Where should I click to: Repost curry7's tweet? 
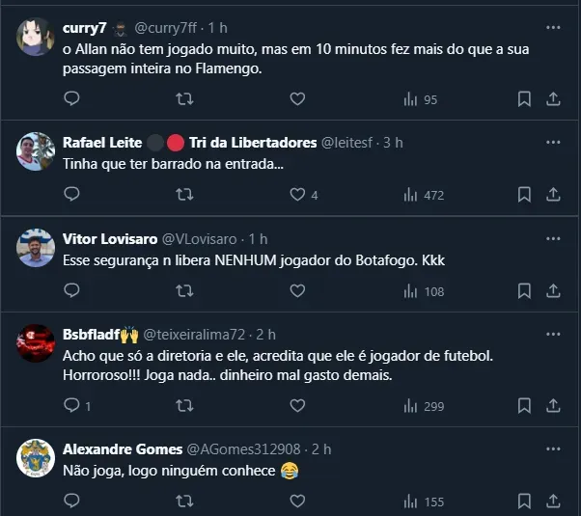click(x=184, y=98)
